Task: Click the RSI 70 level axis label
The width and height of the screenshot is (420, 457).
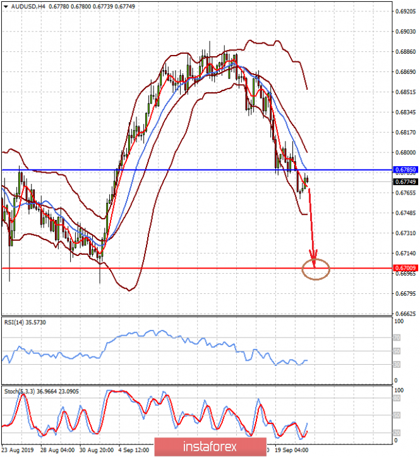Action: point(397,338)
